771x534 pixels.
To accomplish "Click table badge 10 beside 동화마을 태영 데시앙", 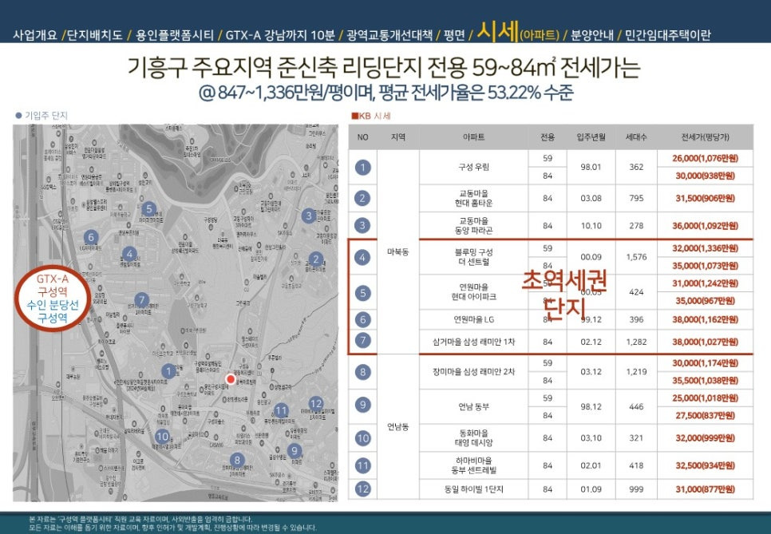I will [x=363, y=437].
